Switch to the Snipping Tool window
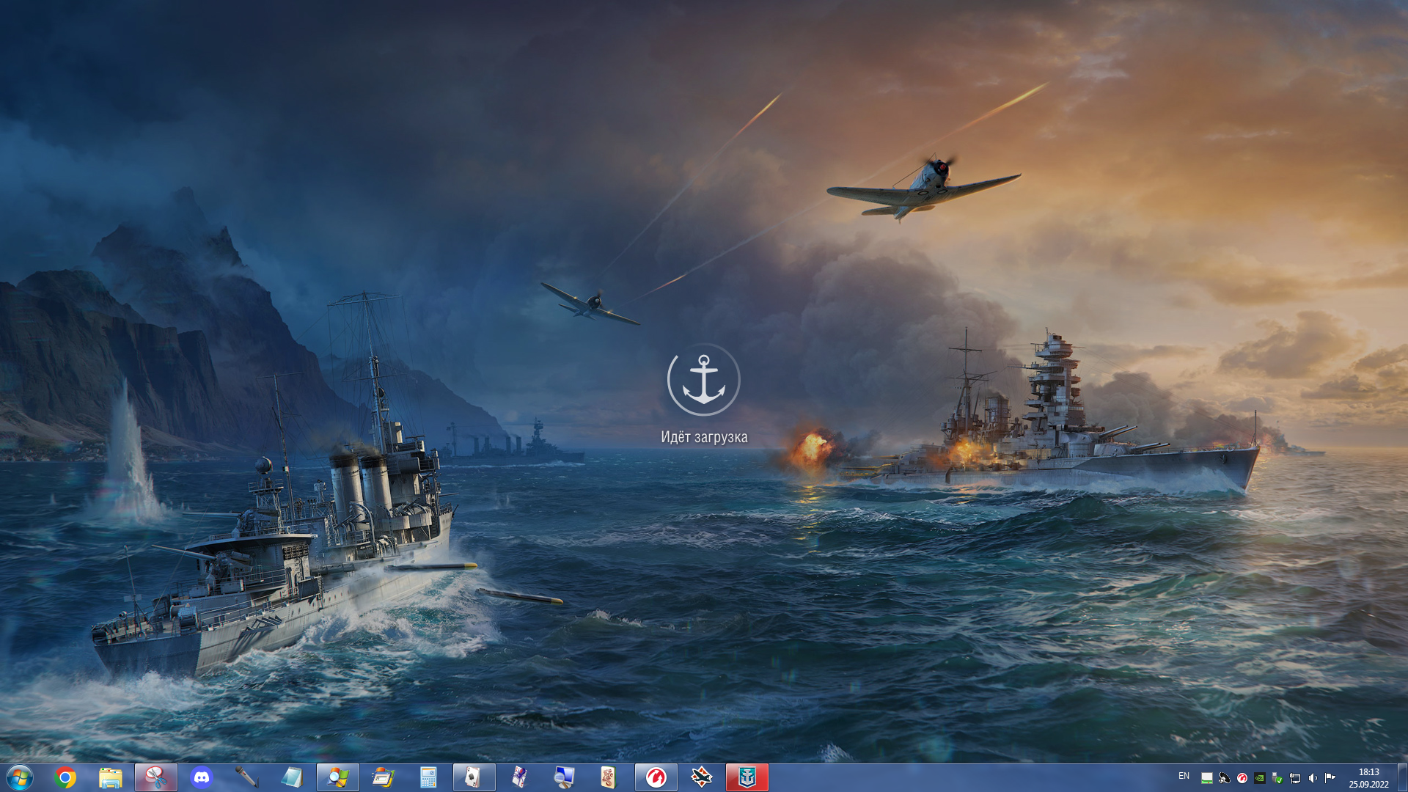The image size is (1408, 792). click(x=156, y=777)
